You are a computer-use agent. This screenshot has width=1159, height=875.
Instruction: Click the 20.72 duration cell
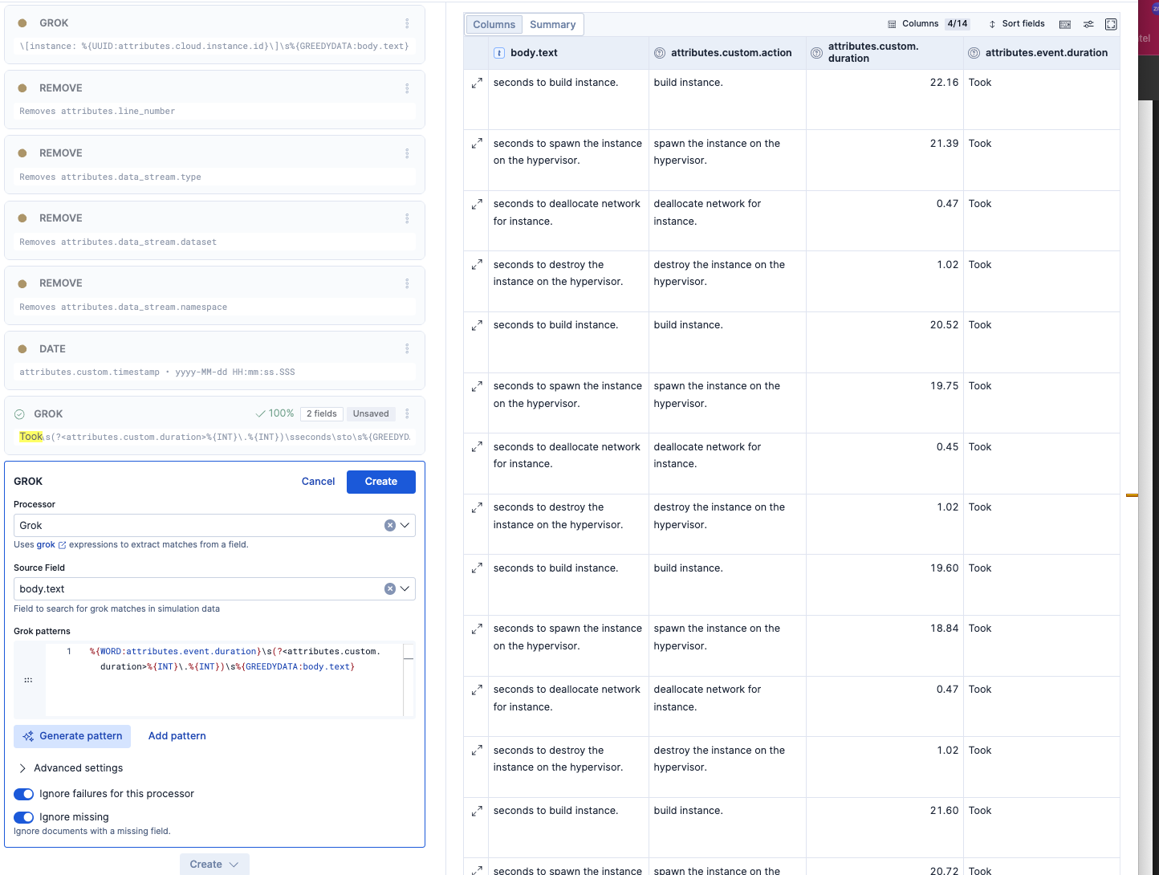tap(886, 867)
